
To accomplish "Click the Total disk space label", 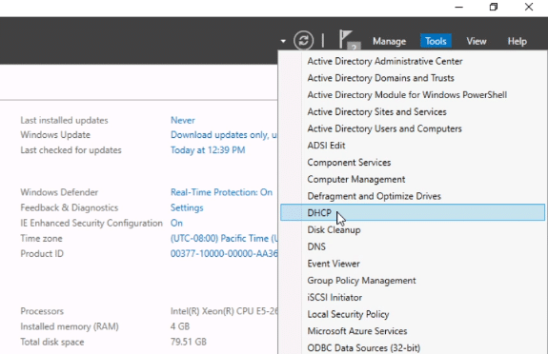I will point(52,342).
